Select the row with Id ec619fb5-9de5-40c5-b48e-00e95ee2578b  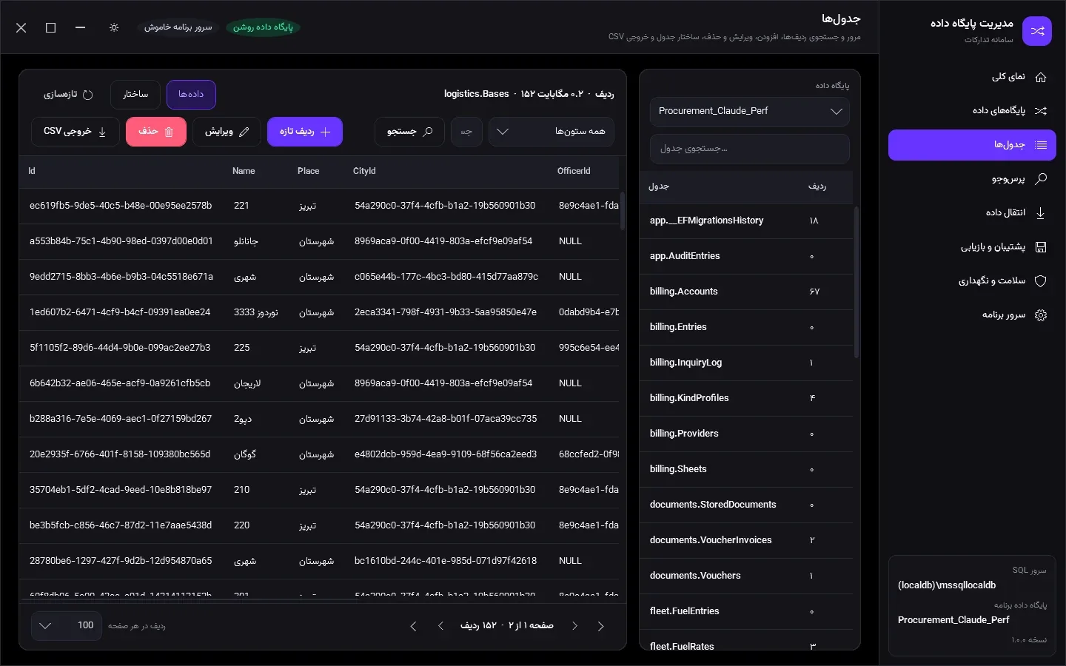[x=319, y=206]
